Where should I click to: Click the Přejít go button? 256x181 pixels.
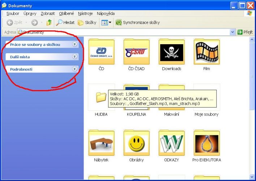click(245, 32)
